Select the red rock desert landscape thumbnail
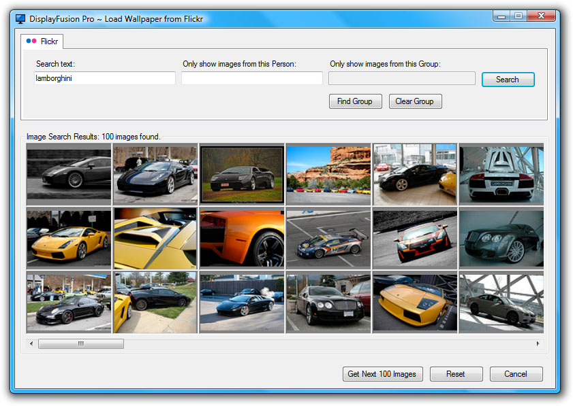 point(328,173)
